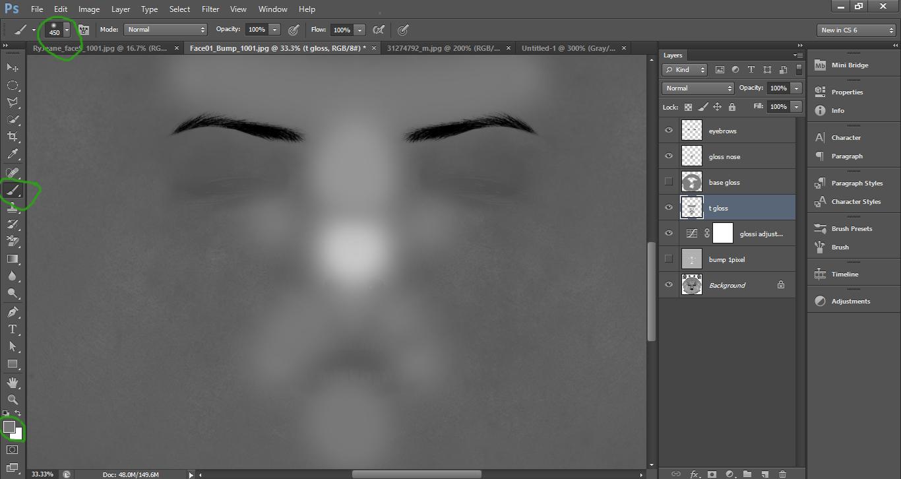Add a layer mask from Layers panel footer
This screenshot has width=901, height=479.
pyautogui.click(x=712, y=474)
